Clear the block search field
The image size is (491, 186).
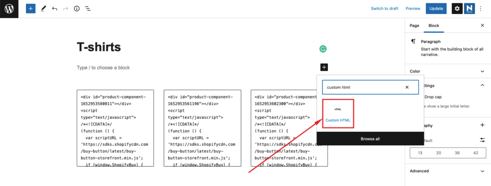(x=407, y=87)
